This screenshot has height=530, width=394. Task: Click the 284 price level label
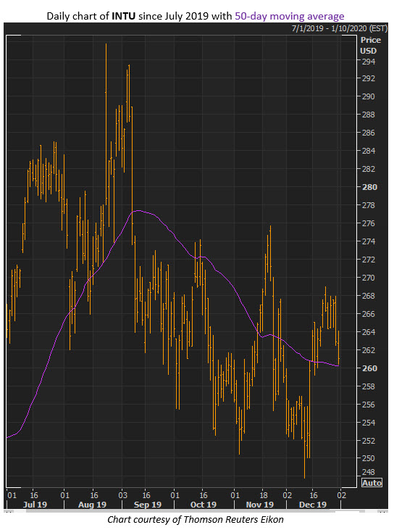[369, 150]
